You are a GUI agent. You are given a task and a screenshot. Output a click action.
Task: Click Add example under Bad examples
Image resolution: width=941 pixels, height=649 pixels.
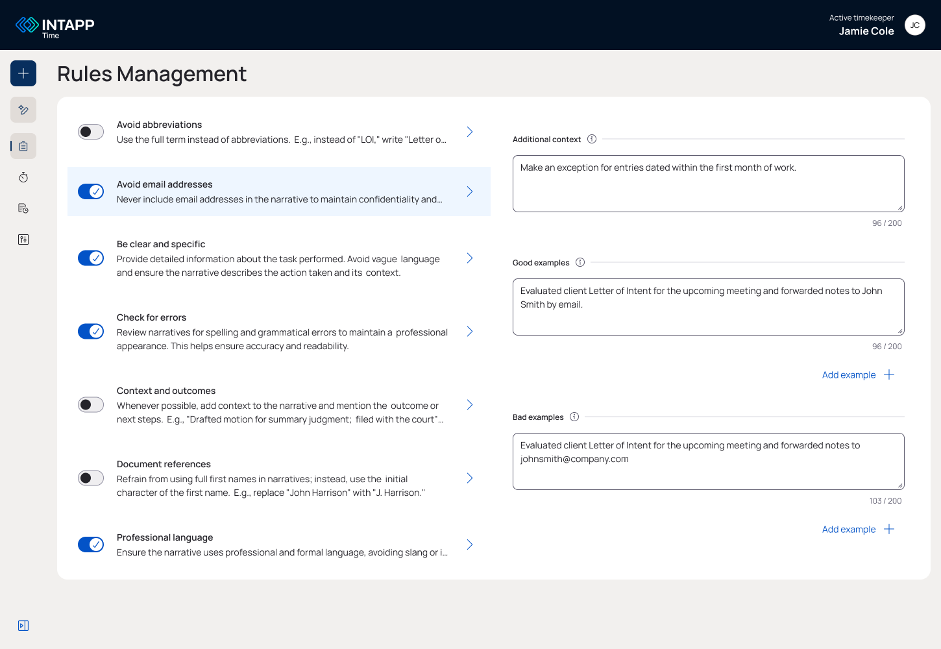click(849, 529)
